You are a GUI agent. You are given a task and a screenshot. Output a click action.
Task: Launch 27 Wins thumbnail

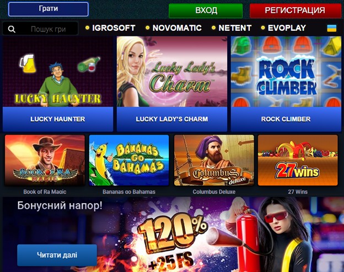tap(298, 160)
